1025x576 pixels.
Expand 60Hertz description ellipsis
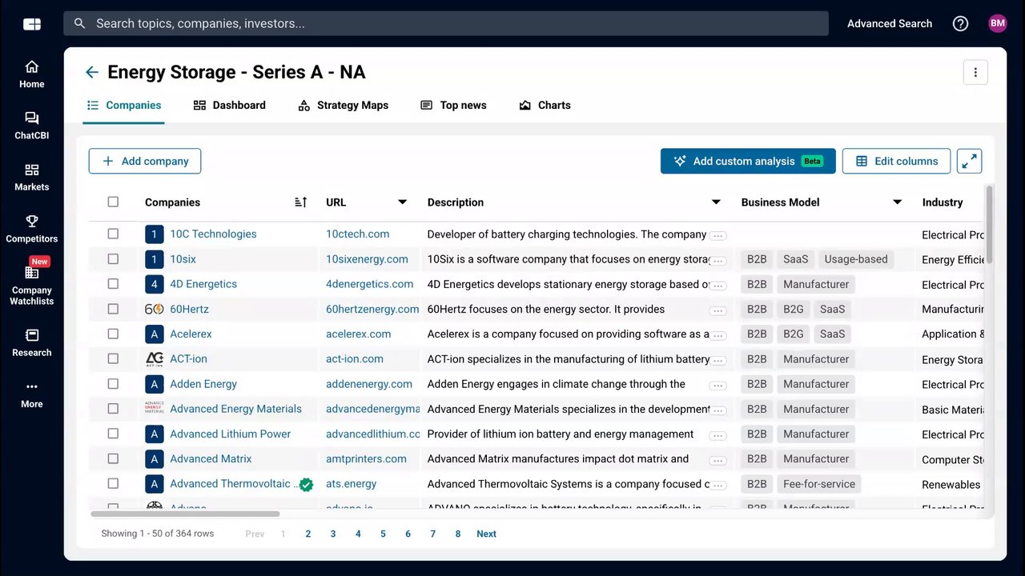718,310
